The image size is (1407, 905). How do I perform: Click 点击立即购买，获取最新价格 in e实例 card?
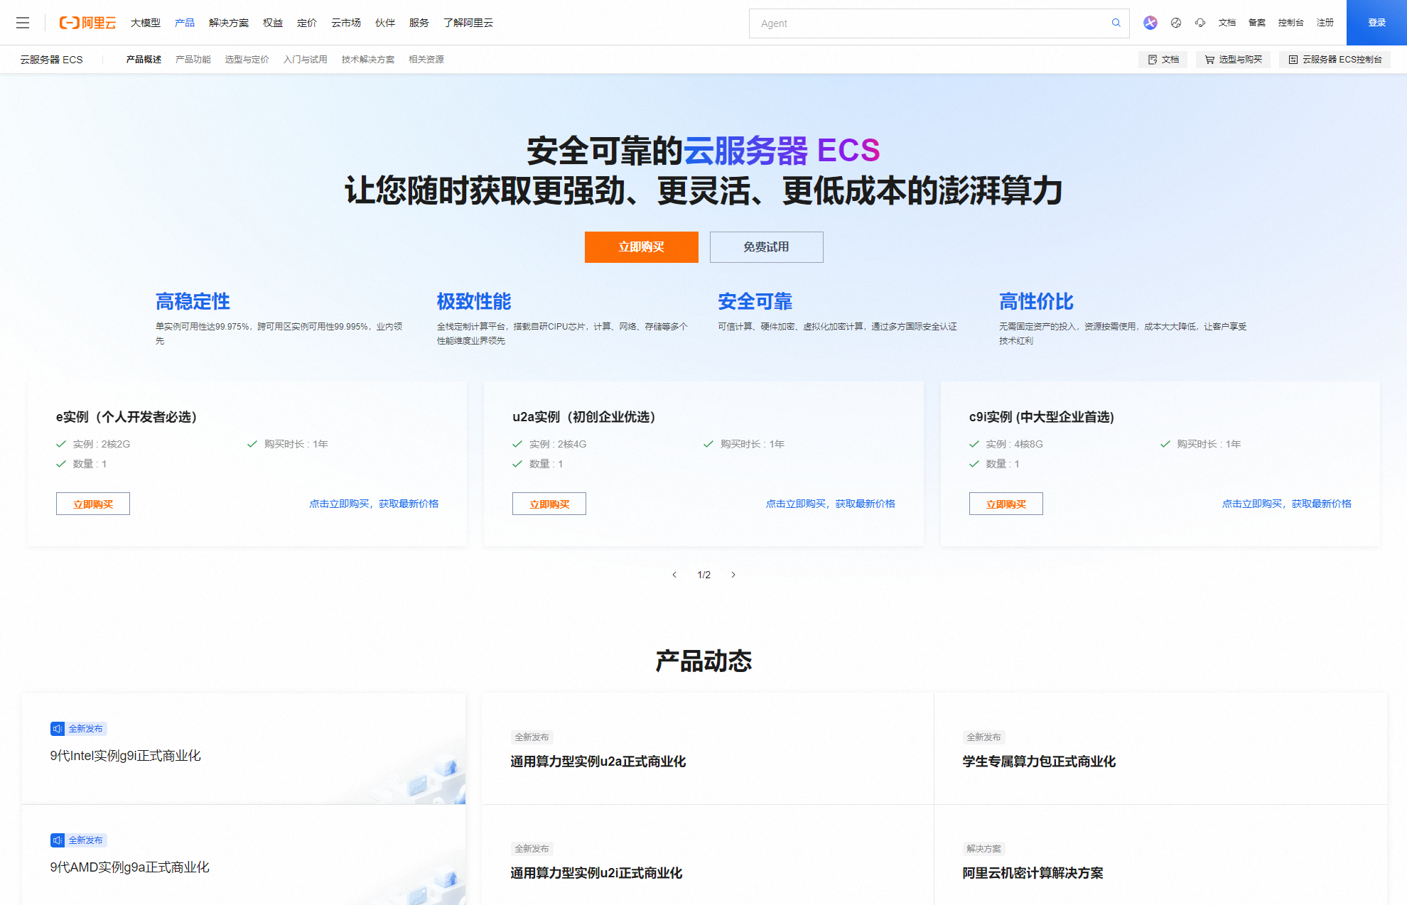(x=374, y=504)
